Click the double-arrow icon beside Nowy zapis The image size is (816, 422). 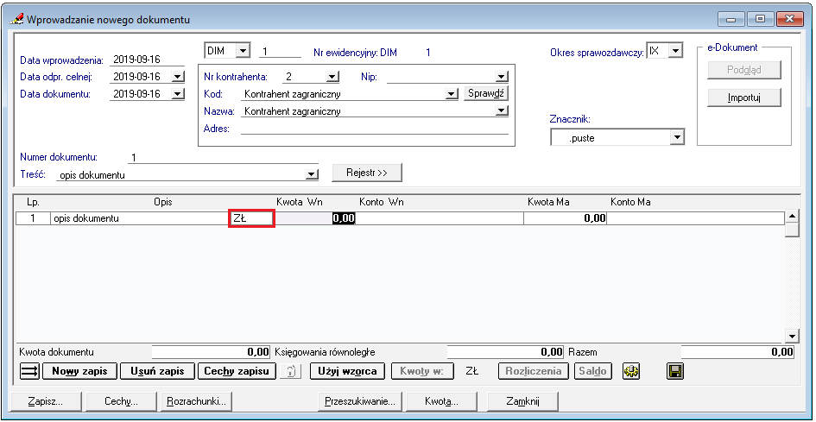pos(29,371)
